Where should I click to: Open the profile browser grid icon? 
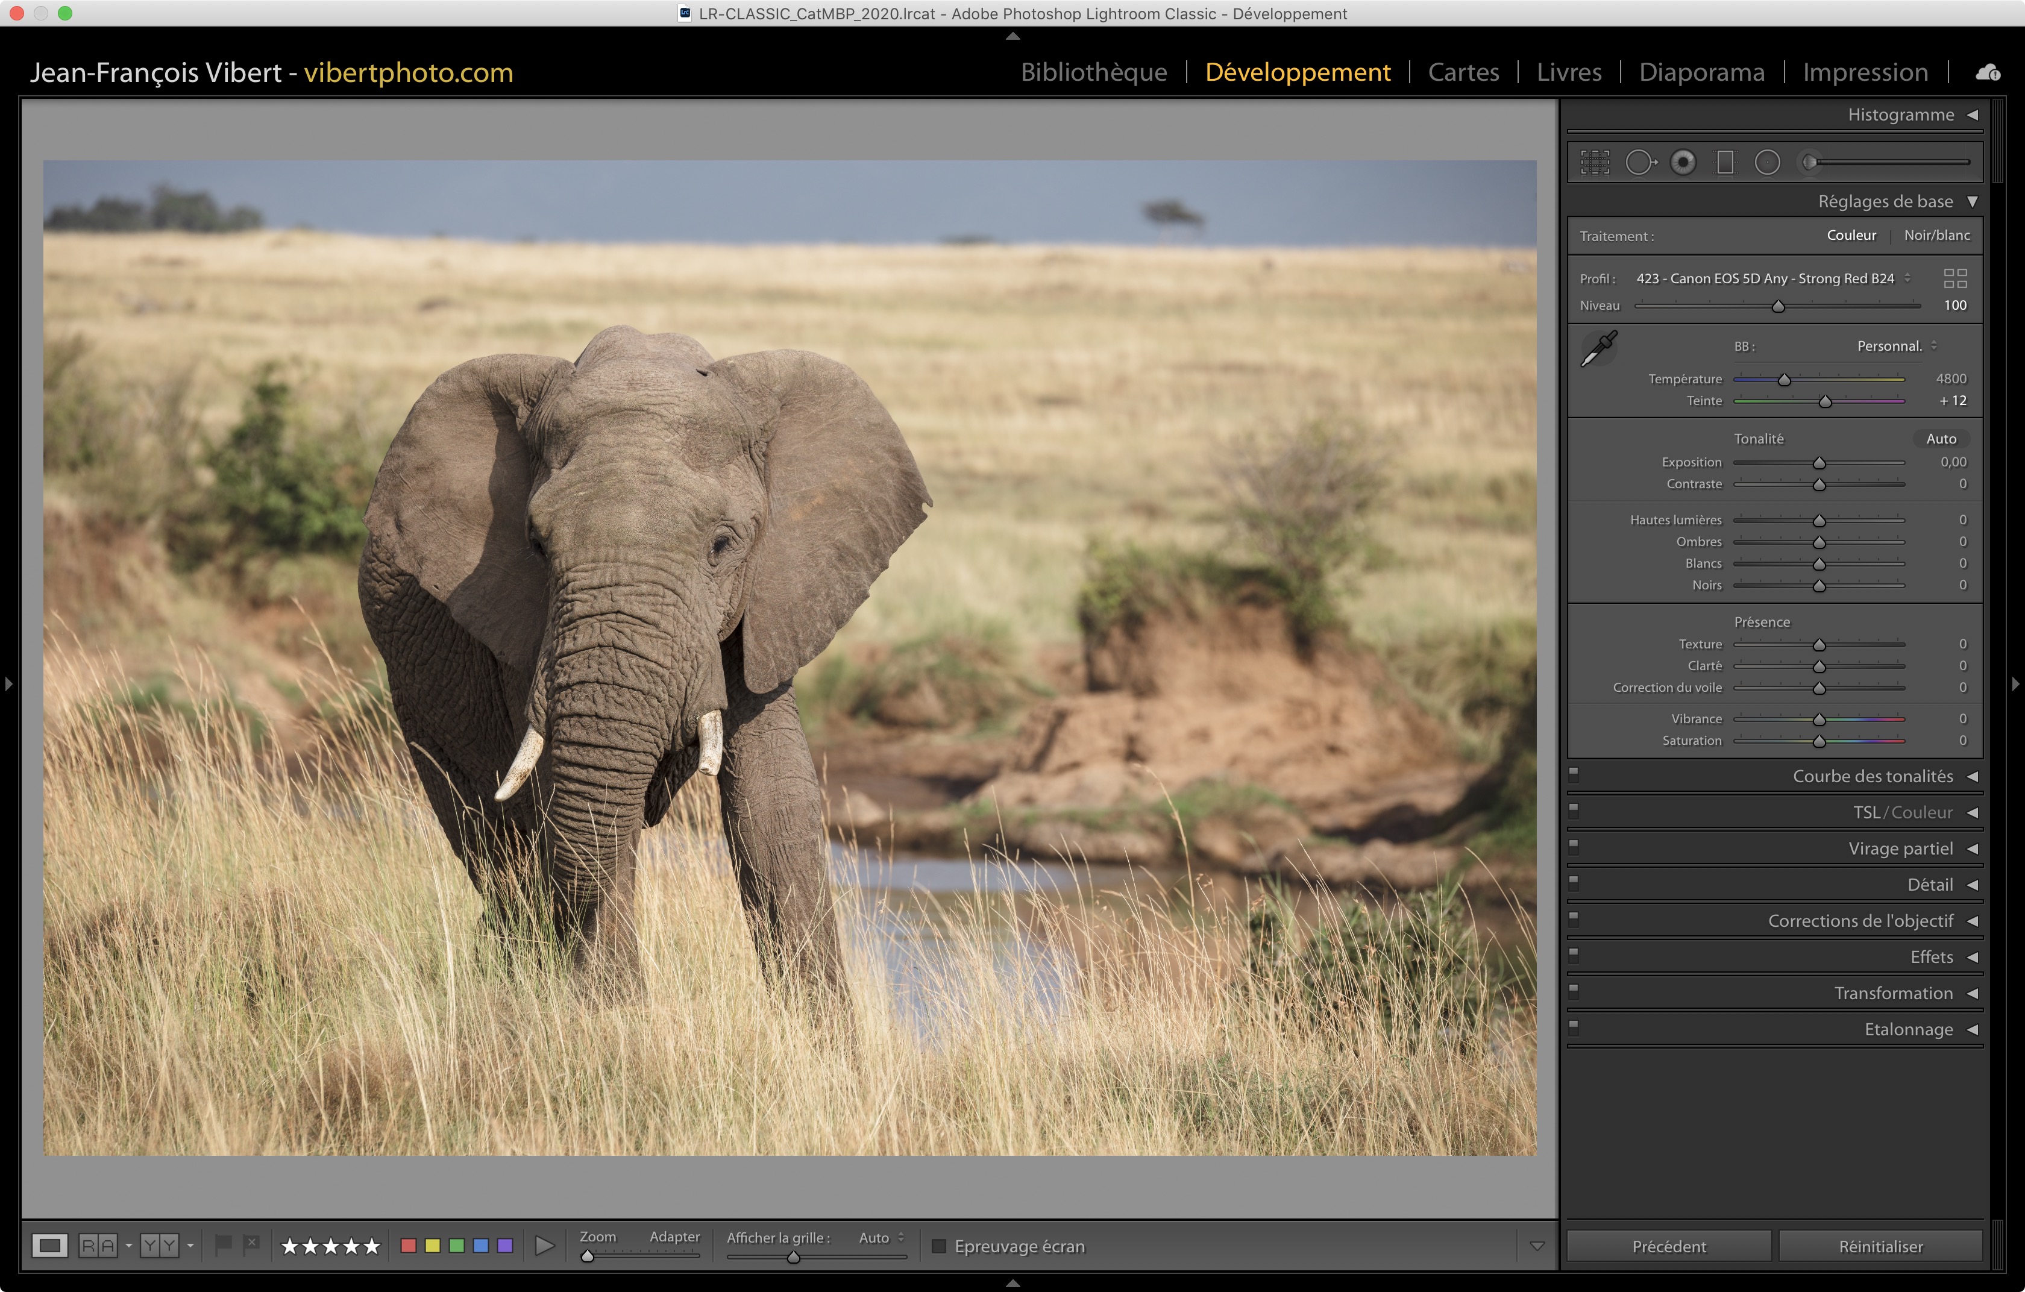[1955, 278]
